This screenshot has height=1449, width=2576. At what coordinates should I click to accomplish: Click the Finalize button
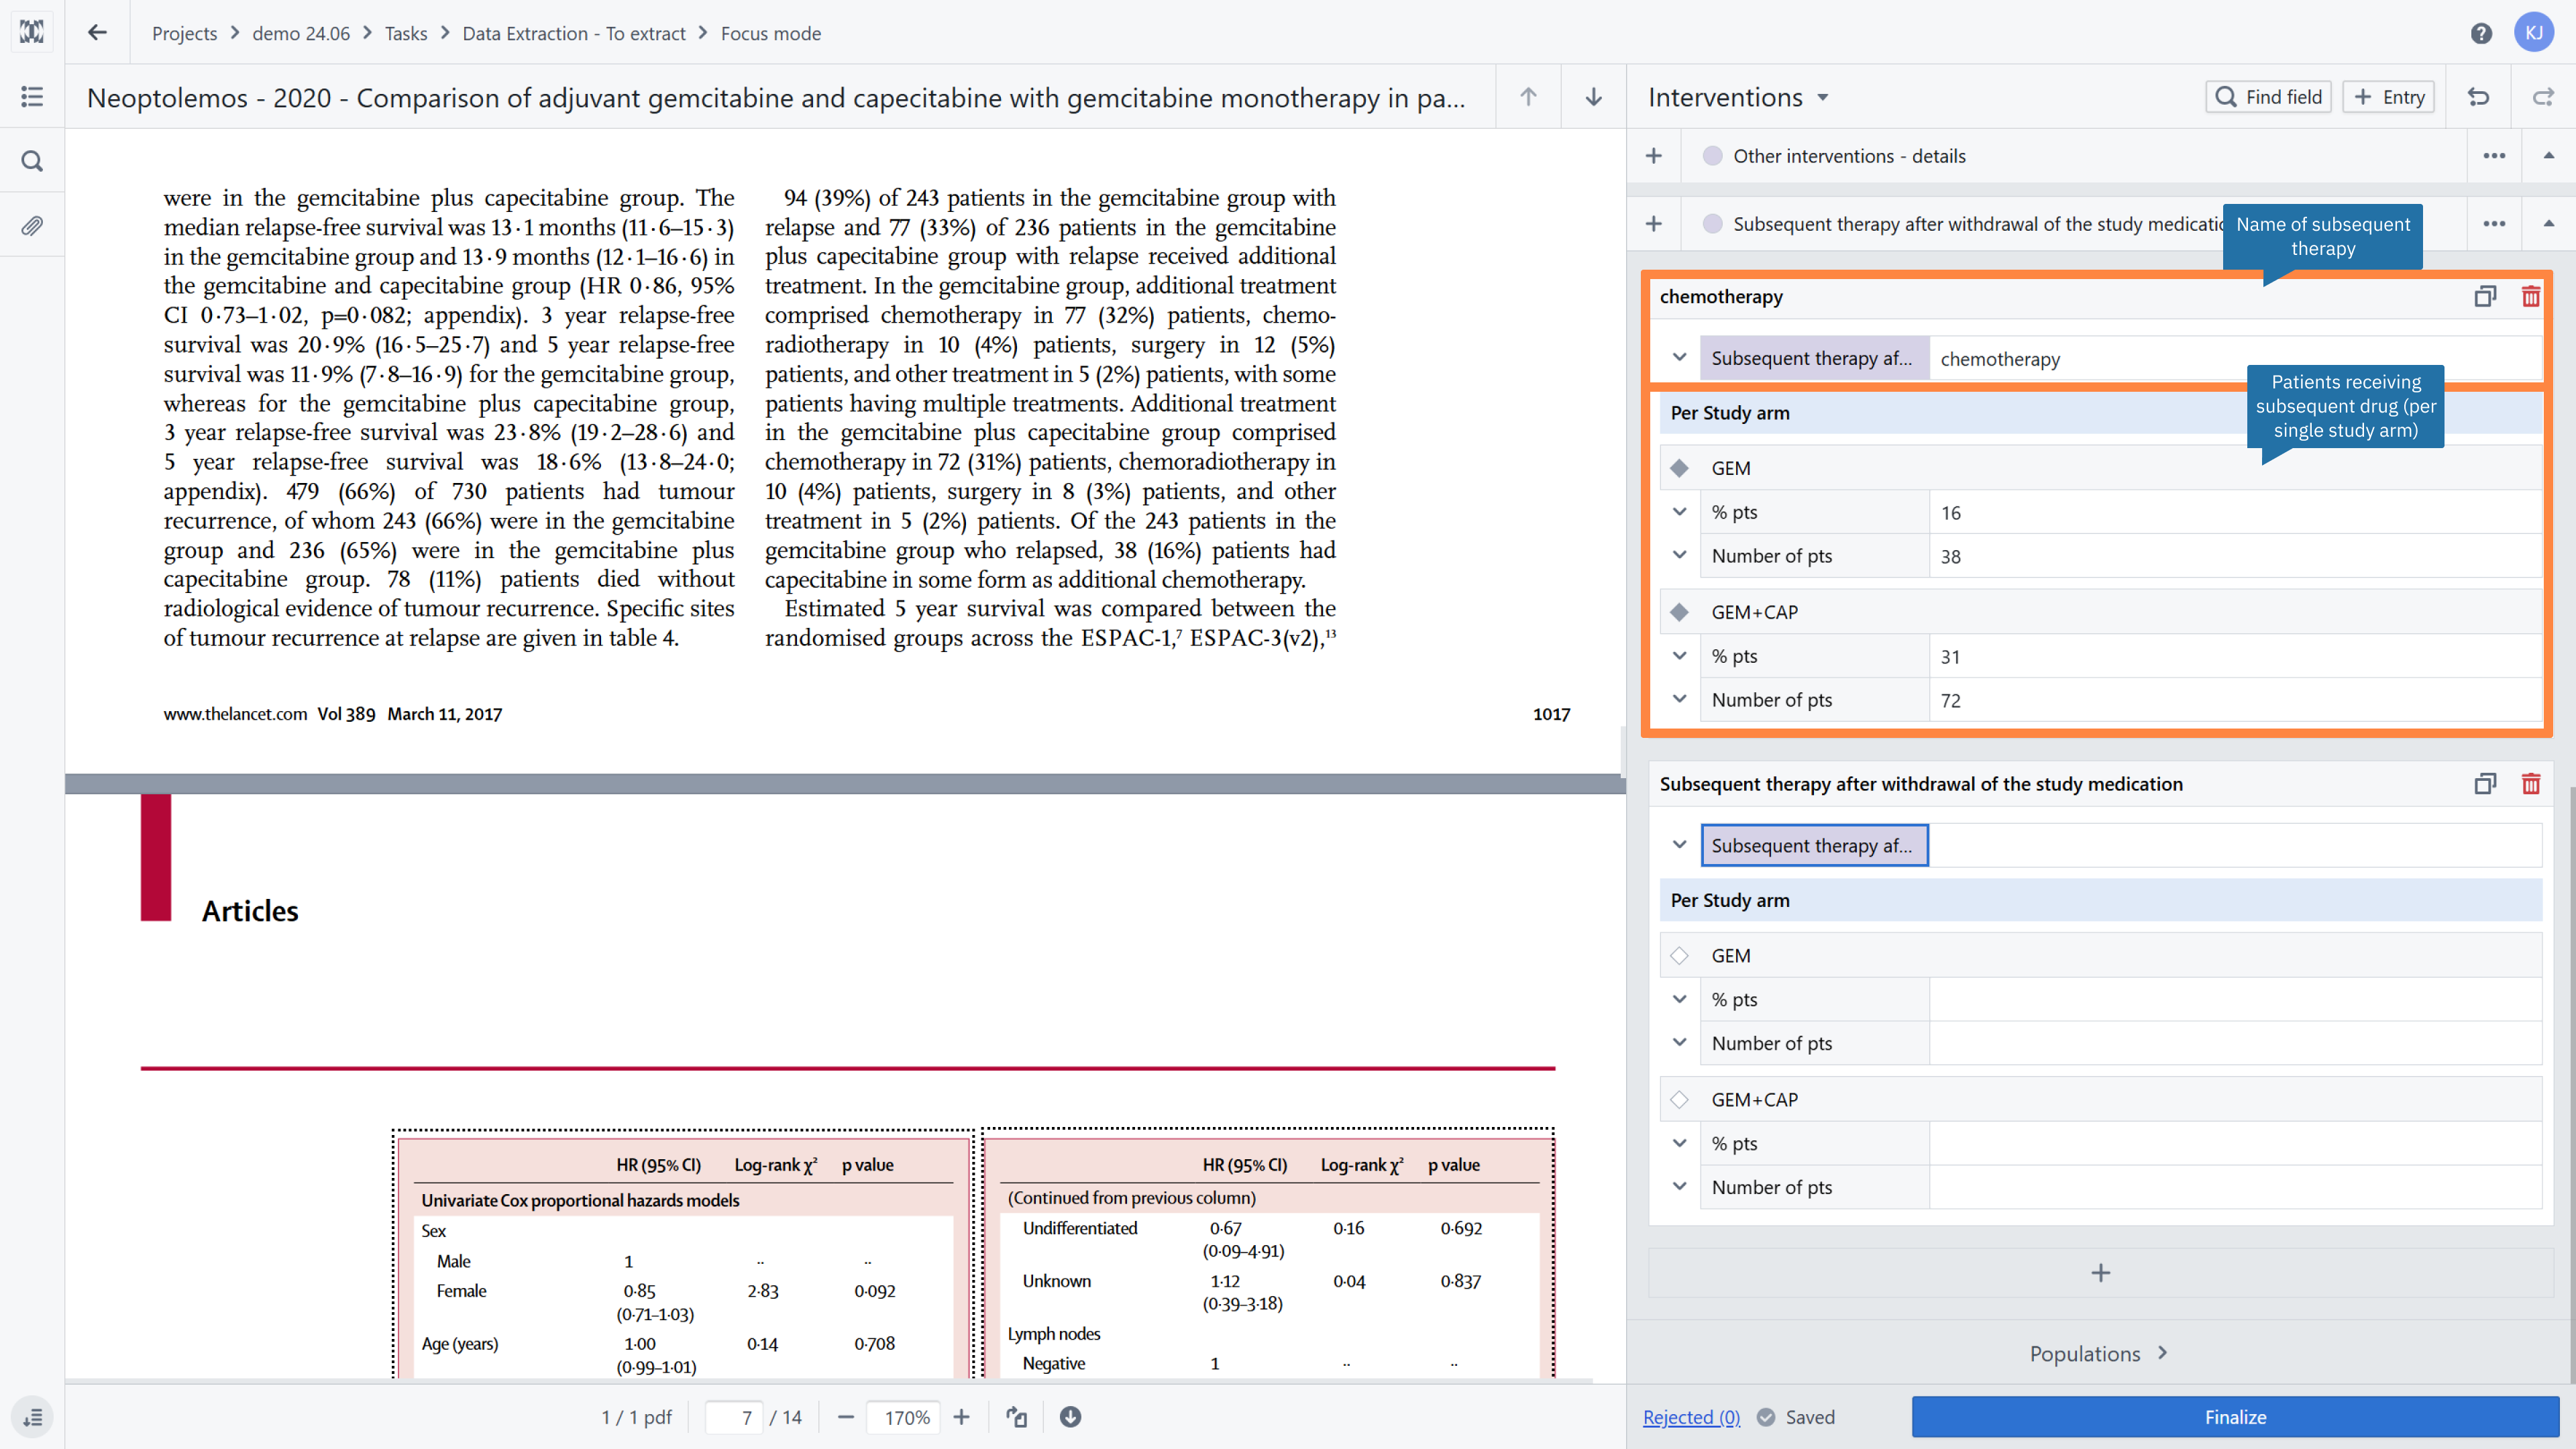pyautogui.click(x=2235, y=1417)
